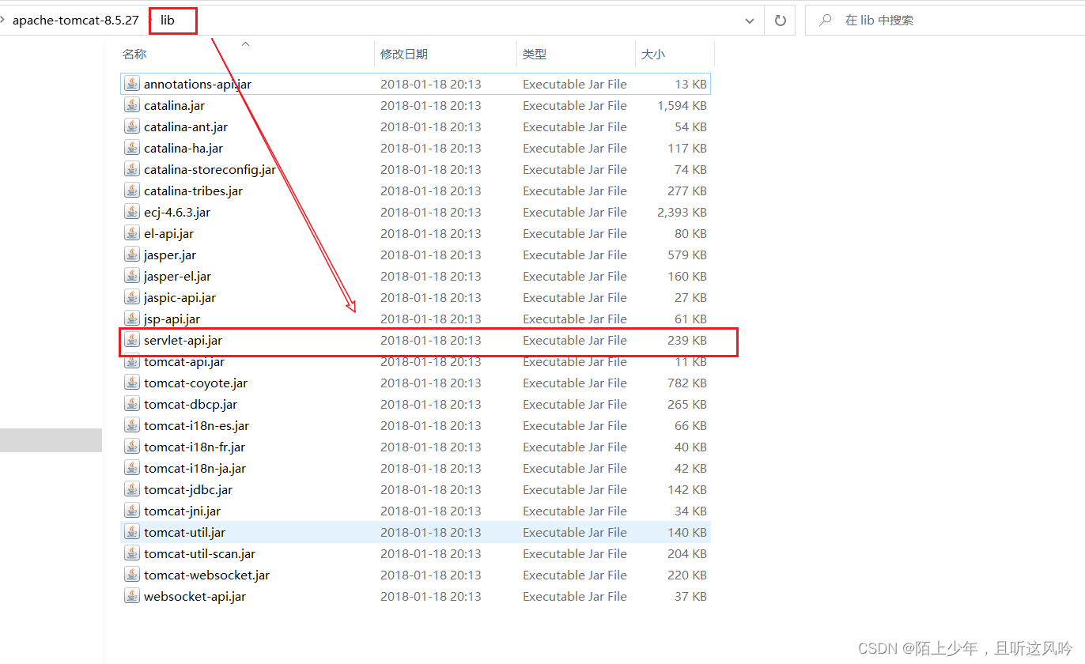This screenshot has width=1085, height=664.
Task: Select the file name catalina.jar
Action: (174, 105)
